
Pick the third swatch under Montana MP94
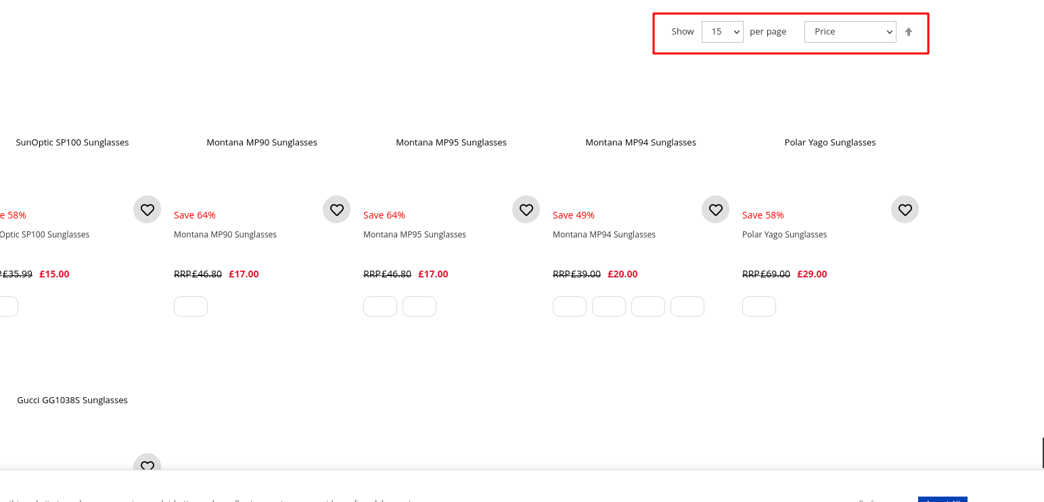click(x=648, y=306)
